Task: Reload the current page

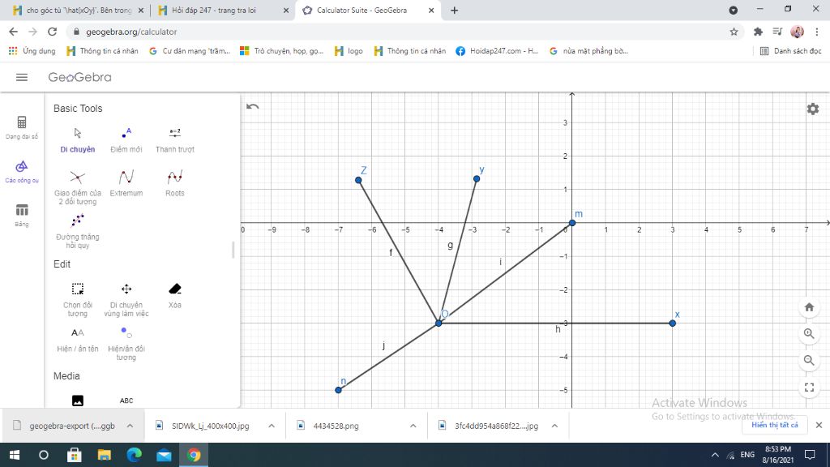Action: (x=52, y=32)
